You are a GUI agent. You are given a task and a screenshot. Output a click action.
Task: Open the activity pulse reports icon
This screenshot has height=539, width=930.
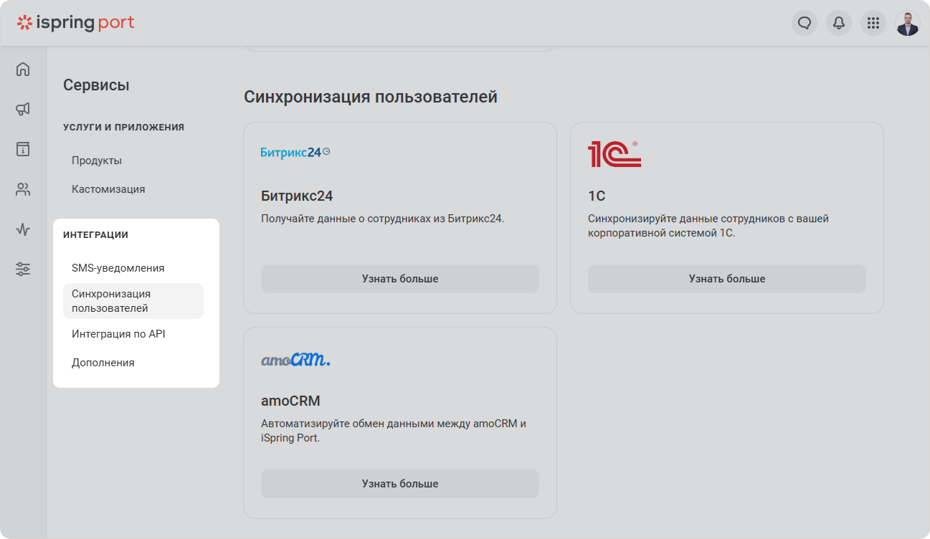23,229
